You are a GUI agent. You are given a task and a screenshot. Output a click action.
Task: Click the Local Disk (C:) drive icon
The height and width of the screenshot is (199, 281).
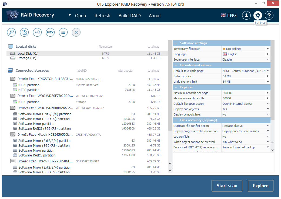pyautogui.click(x=13, y=53)
